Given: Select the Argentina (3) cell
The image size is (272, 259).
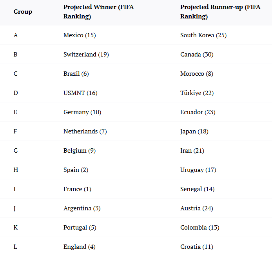Looking at the screenshot, I should pos(82,208).
